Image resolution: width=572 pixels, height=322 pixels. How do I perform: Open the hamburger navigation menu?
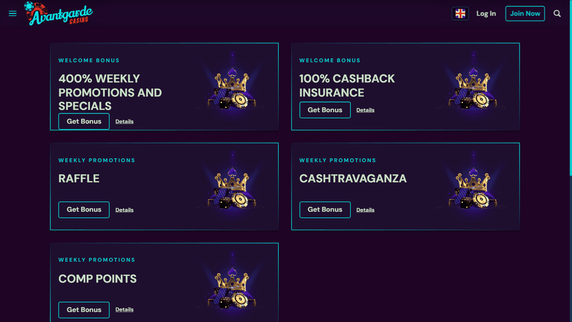(13, 13)
